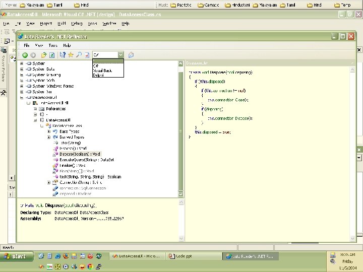Click the green Back navigation arrow
The image size is (363, 272).
(x=24, y=54)
